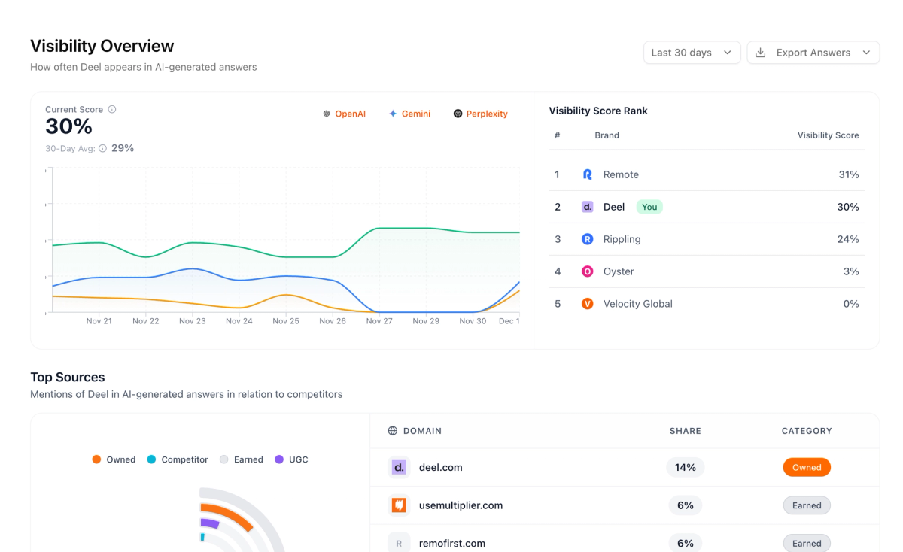Click the Oyster brand logo icon
Viewport: 903px width, 552px height.
(x=588, y=271)
